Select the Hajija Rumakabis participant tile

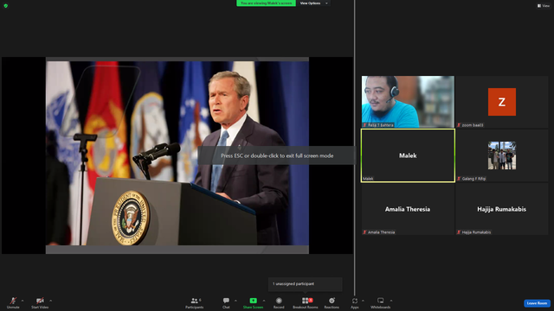point(502,209)
